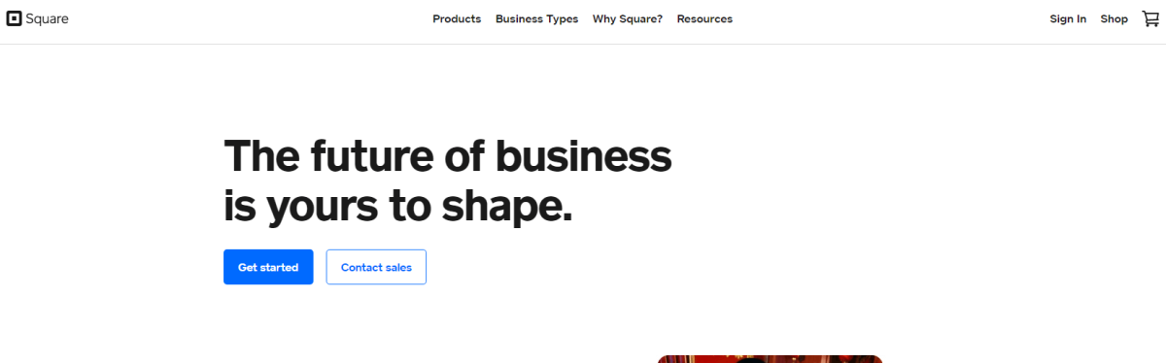Click the Contact sales button
1166x363 pixels.
pyautogui.click(x=376, y=267)
